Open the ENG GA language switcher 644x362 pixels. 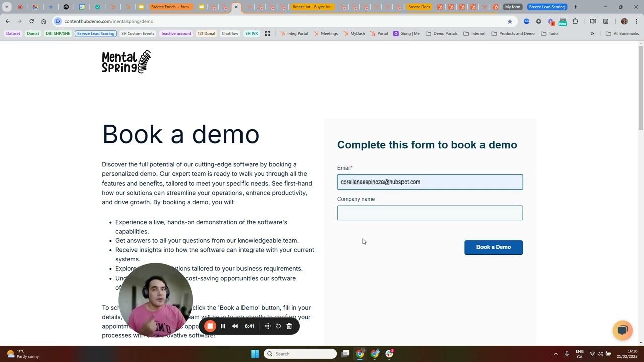coord(580,354)
